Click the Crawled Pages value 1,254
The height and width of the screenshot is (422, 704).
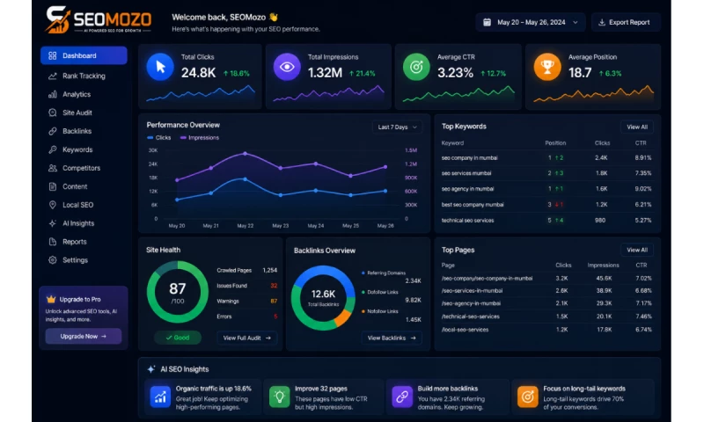click(x=270, y=271)
